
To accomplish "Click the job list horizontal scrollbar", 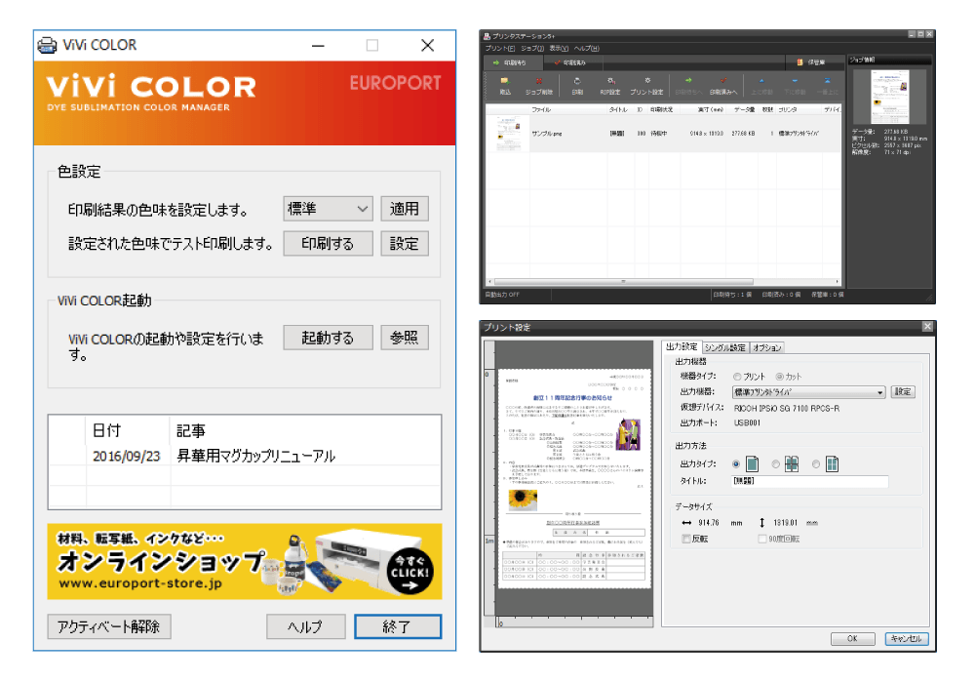I will pos(663,282).
